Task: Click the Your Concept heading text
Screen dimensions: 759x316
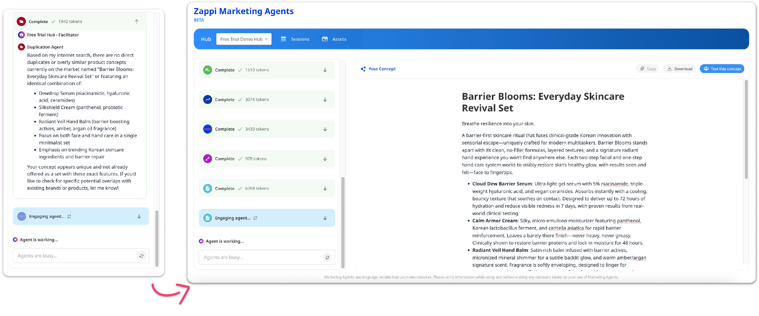Action: (382, 68)
